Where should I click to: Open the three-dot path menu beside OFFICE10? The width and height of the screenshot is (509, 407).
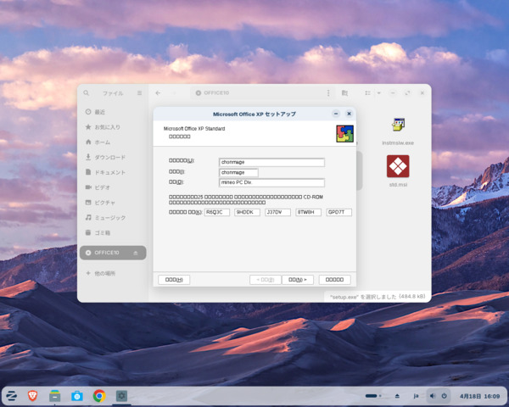(328, 93)
